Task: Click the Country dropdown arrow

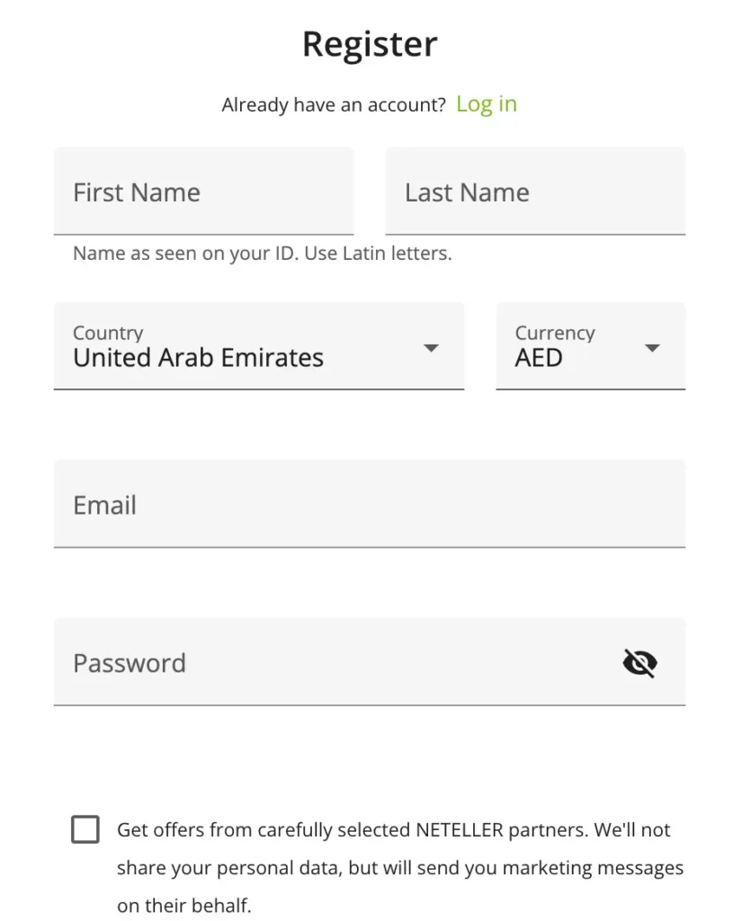Action: (x=431, y=348)
